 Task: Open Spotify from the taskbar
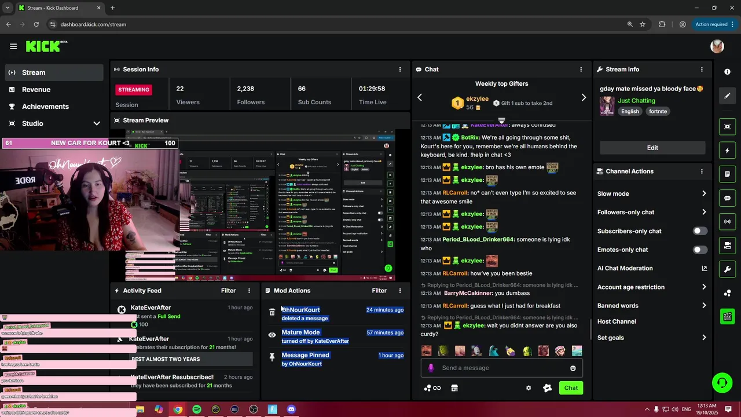click(197, 409)
